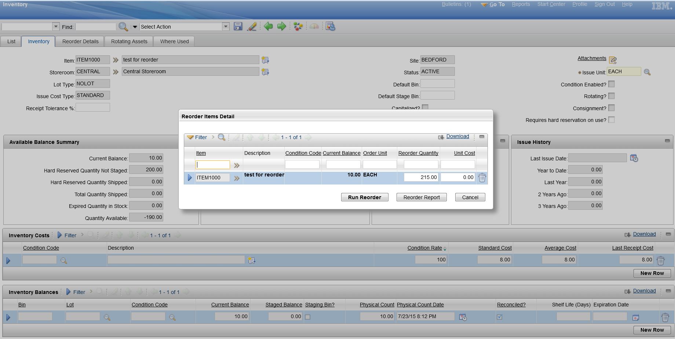Open the Last Issue Date calendar picker
Screen dimensions: 675x339
[x=634, y=158]
